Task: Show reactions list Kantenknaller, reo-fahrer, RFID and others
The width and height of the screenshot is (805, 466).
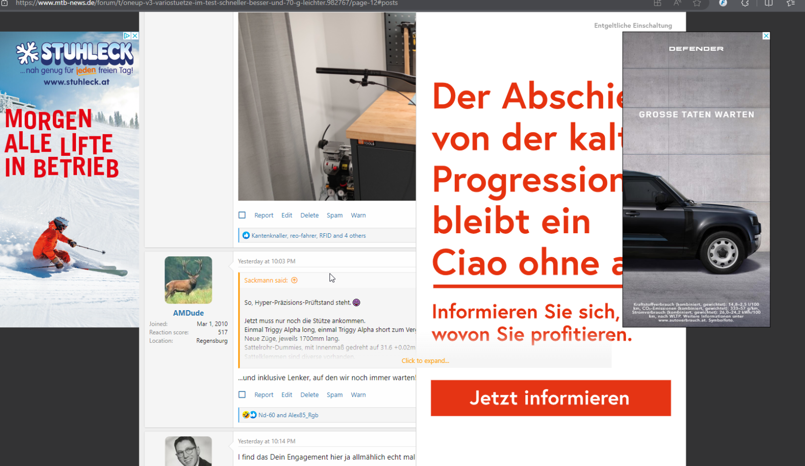Action: [x=308, y=236]
